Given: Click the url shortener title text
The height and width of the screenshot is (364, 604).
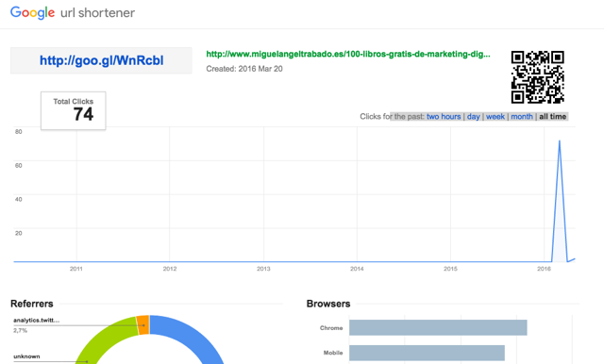Looking at the screenshot, I should pos(97,12).
